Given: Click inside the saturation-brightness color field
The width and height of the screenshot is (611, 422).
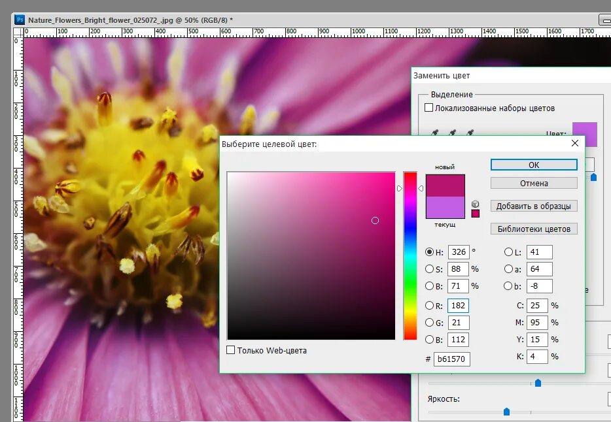Looking at the screenshot, I should click(311, 255).
